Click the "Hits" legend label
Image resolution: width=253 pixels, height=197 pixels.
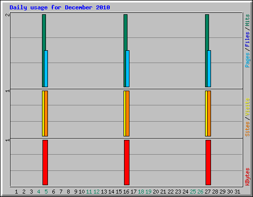click(248, 20)
